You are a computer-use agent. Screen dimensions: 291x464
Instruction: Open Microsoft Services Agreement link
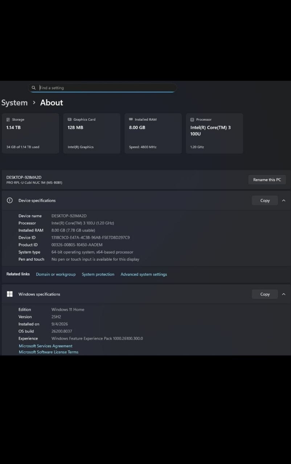[x=46, y=346]
